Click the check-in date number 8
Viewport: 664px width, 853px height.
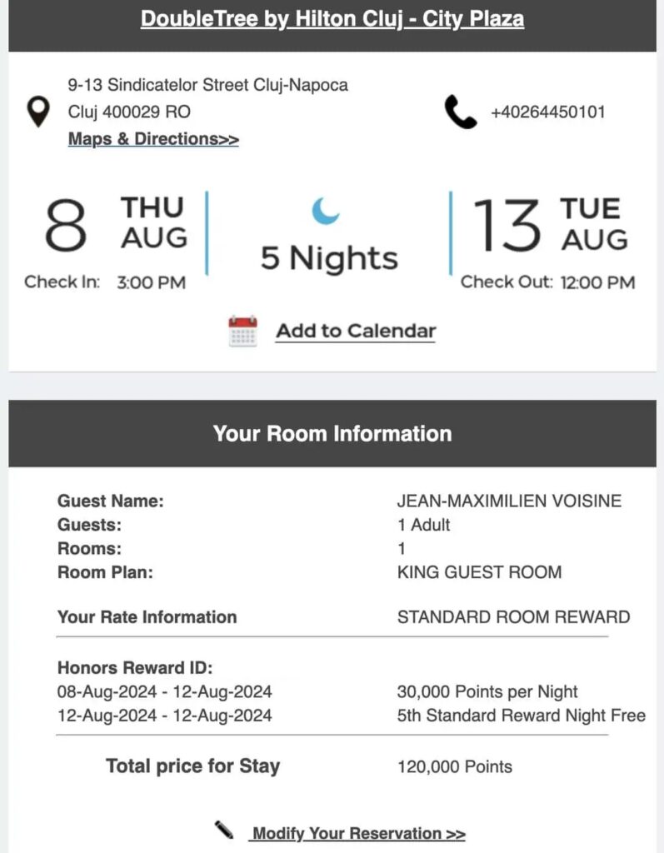[65, 225]
